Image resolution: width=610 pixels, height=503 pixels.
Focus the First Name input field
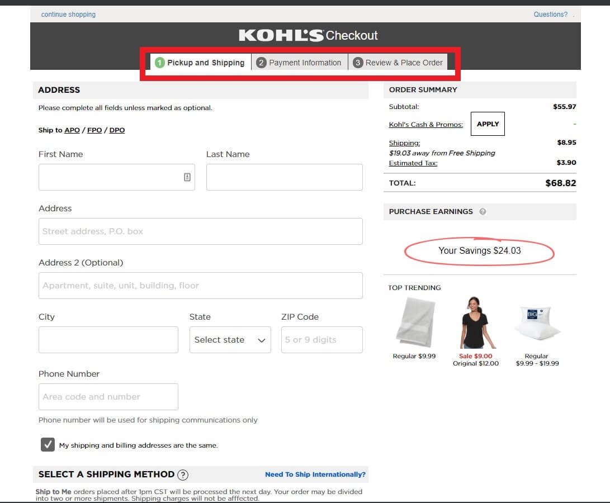click(117, 177)
